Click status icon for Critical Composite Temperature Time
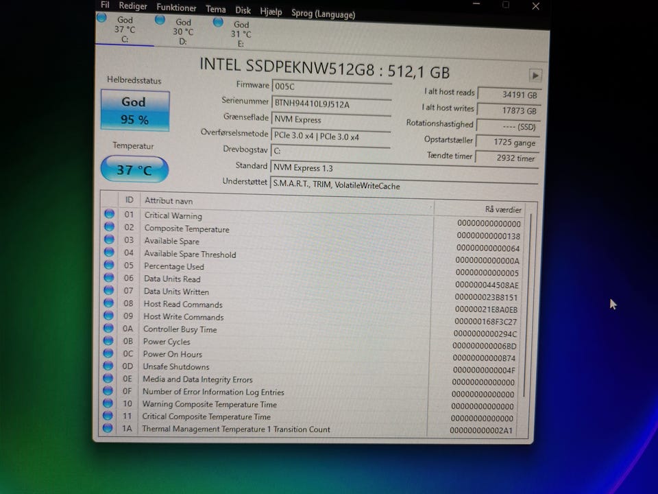The height and width of the screenshot is (494, 658). click(108, 416)
